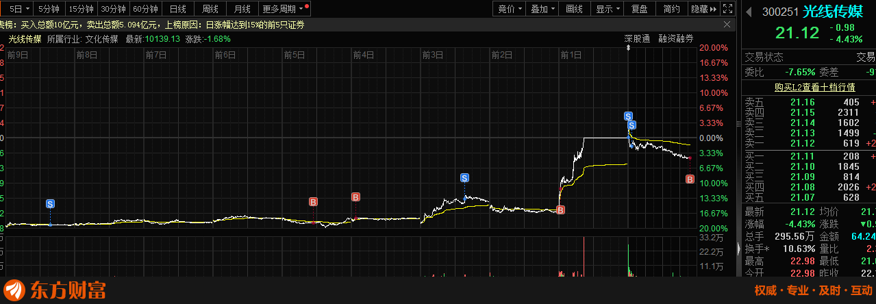Switch to 周线 weekly chart

pos(210,9)
